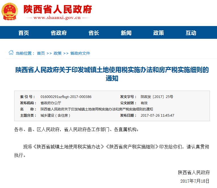Screen dimensions: 217x188
Task: Click the 陕西省人民政府 site title in header
Action: tap(58, 9)
